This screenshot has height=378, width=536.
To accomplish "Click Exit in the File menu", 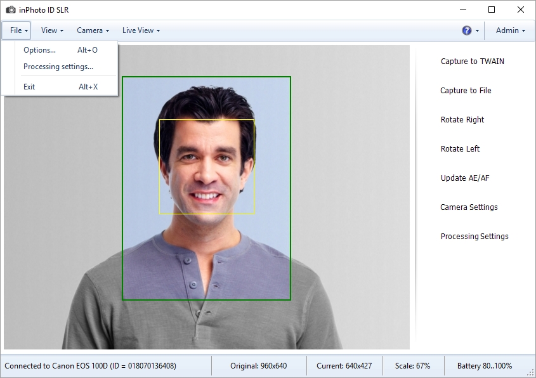I will coord(60,87).
